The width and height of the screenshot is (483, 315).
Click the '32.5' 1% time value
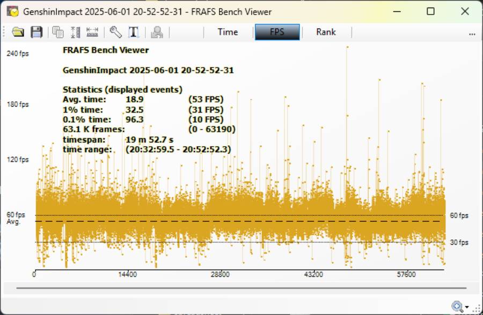[x=135, y=109]
